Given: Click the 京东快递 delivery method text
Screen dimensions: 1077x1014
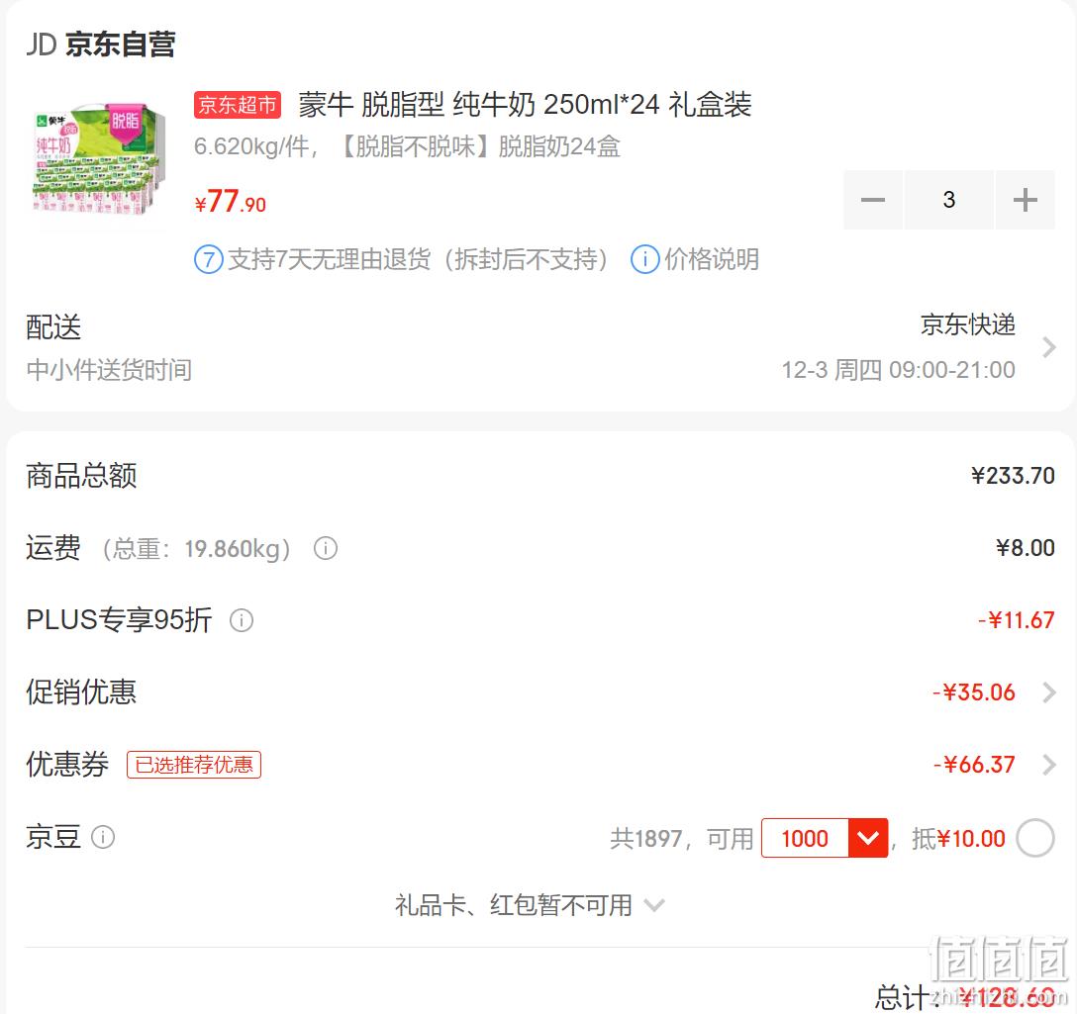Looking at the screenshot, I should 967,324.
